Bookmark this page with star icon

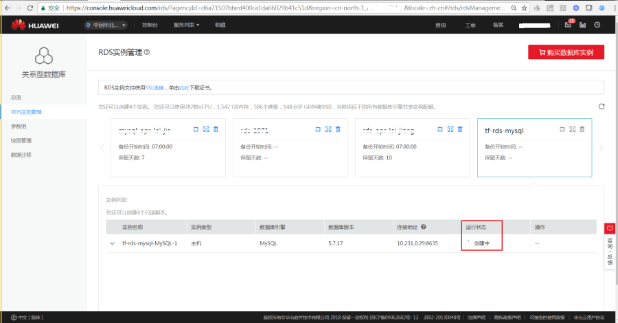pyautogui.click(x=524, y=8)
